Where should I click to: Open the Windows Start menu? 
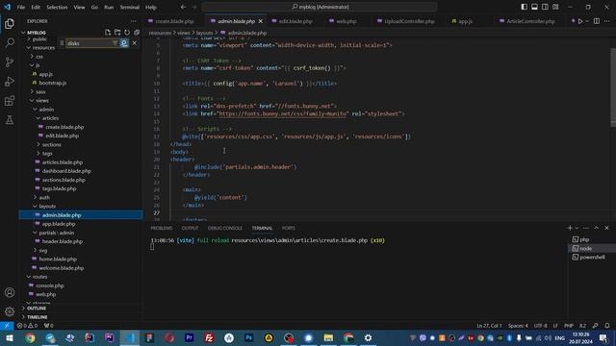10,337
